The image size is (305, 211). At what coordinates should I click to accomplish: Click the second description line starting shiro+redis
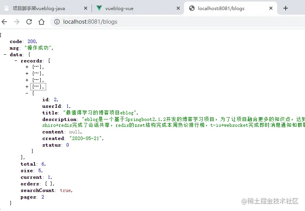click(x=174, y=125)
